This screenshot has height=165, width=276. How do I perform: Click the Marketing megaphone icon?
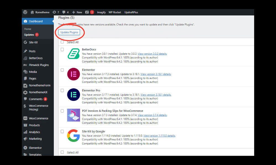click(25, 139)
